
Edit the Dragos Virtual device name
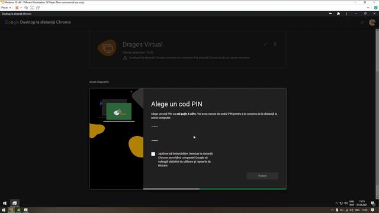[x=266, y=44]
